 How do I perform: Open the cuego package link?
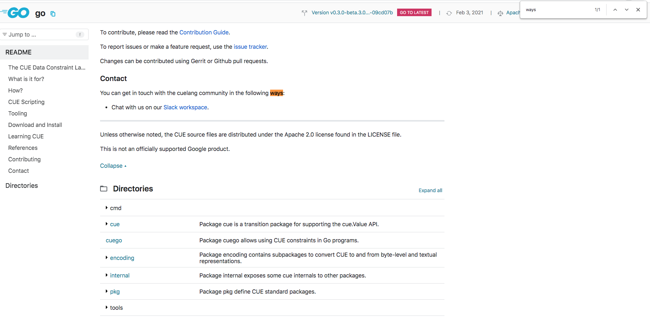coord(114,240)
